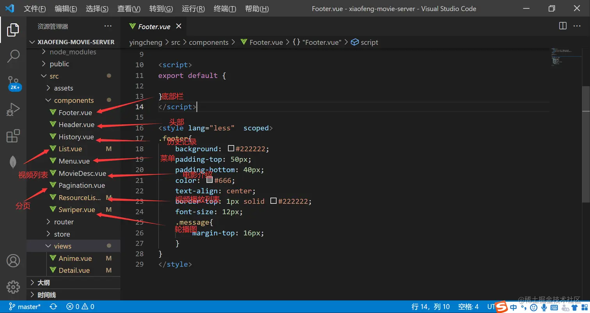Open the 运行(R) menu
Viewport: 590px width, 313px height.
tap(193, 9)
